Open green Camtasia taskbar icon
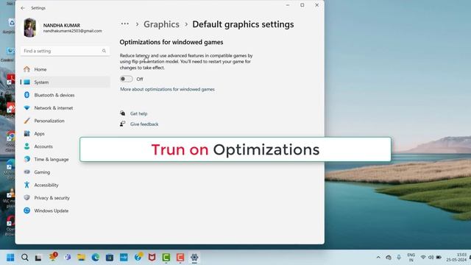The image size is (471, 265). (x=166, y=257)
